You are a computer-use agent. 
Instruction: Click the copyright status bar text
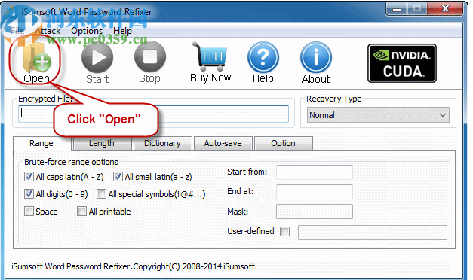point(134,266)
